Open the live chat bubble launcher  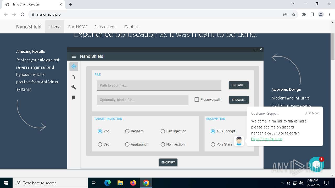316,164
